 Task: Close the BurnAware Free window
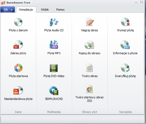click(141, 2)
